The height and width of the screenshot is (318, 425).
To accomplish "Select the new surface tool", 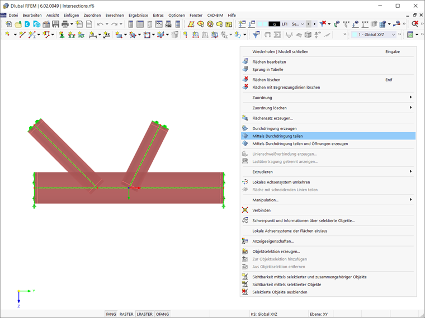I will point(119,35).
